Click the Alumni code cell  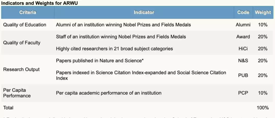[243, 25]
